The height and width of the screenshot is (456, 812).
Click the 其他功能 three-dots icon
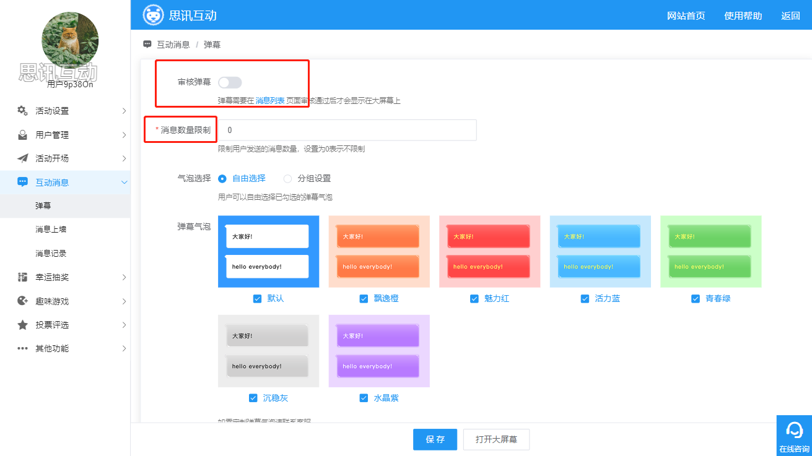point(22,348)
